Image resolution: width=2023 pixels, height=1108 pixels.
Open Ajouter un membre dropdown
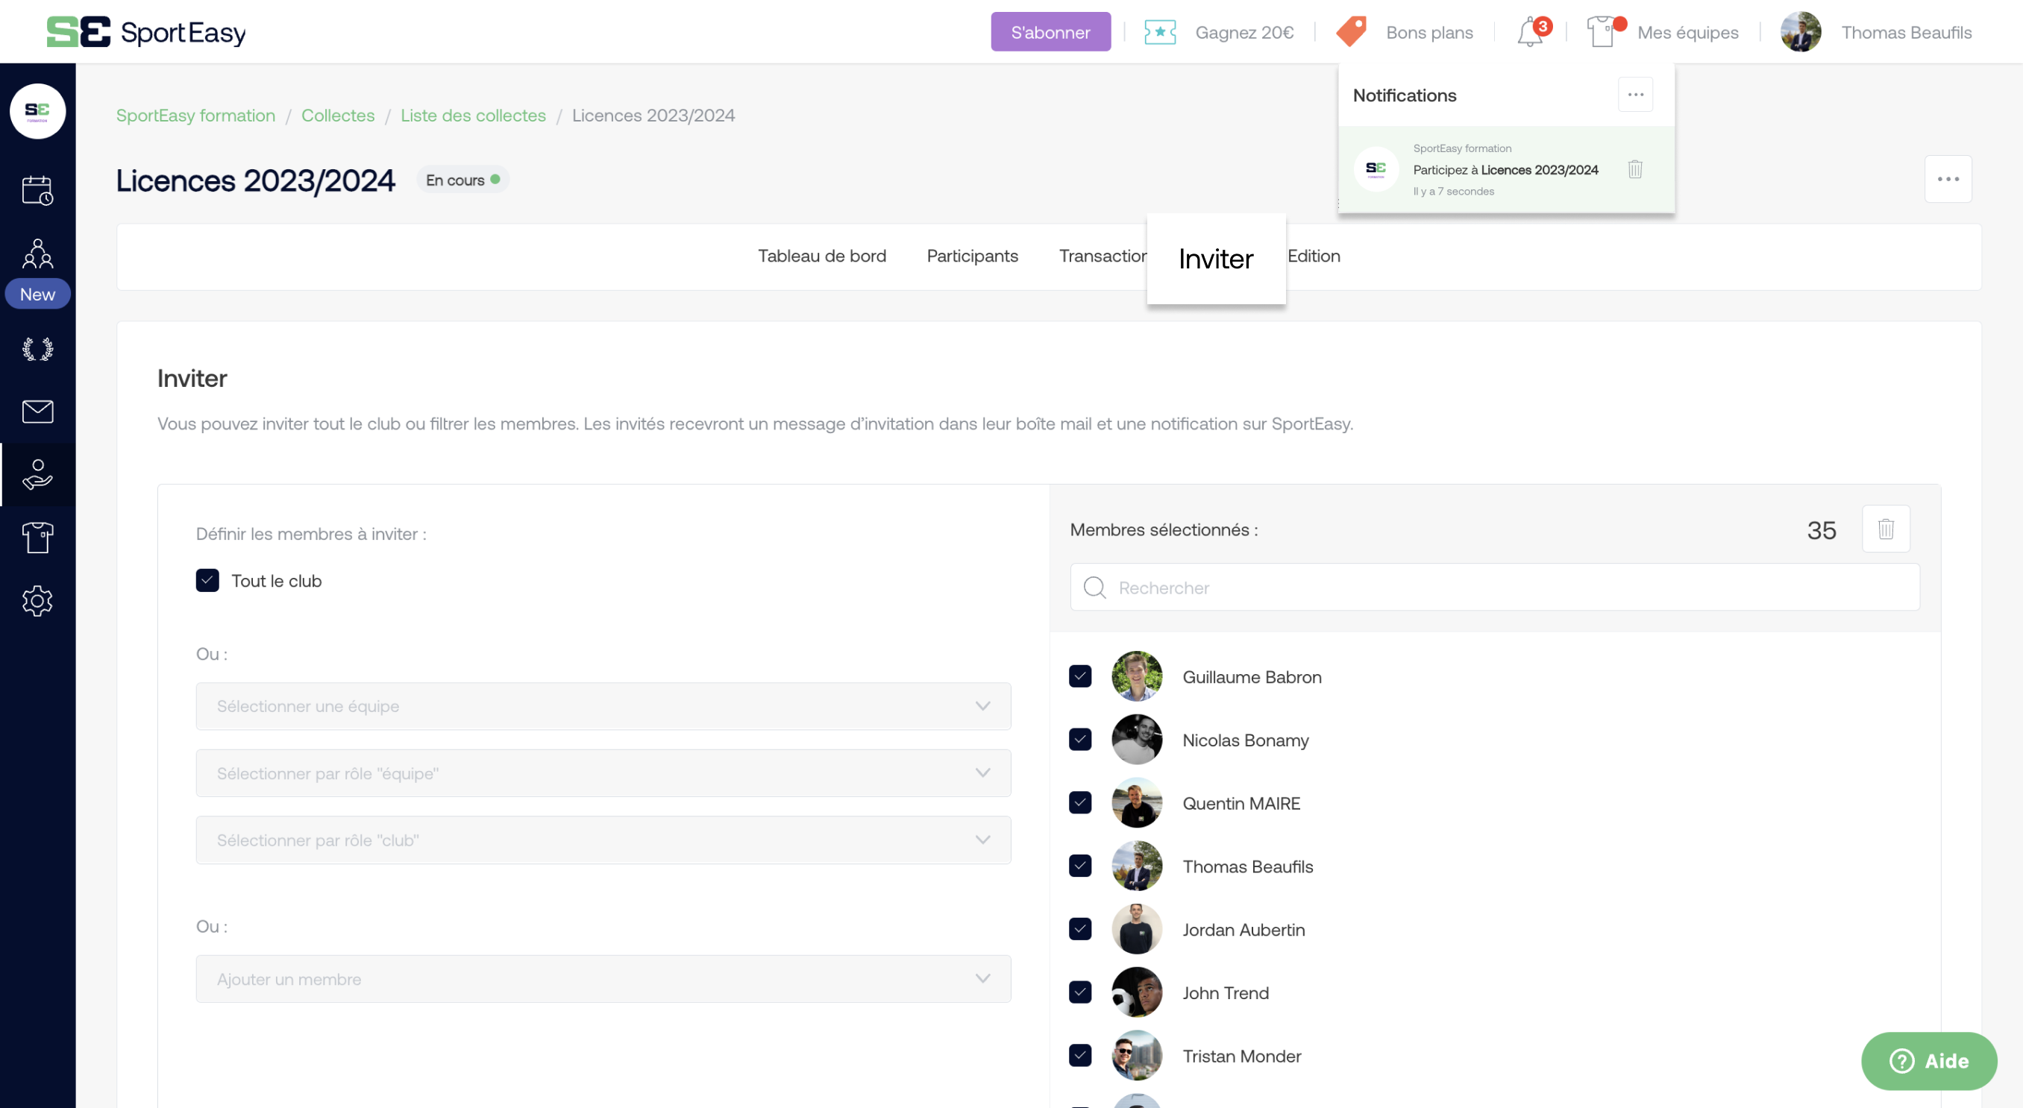(603, 978)
